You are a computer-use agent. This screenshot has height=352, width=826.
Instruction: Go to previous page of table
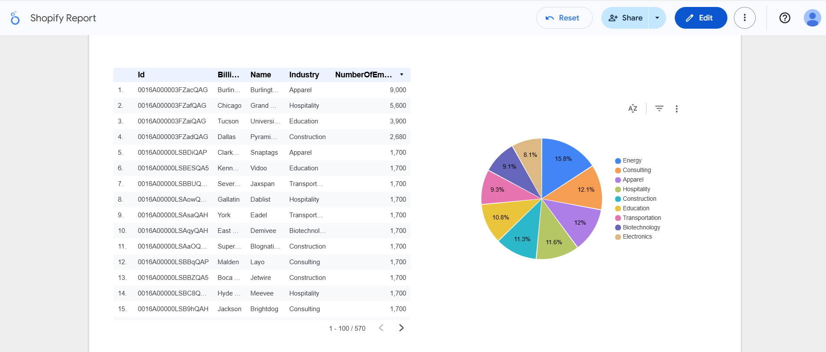[x=381, y=328]
